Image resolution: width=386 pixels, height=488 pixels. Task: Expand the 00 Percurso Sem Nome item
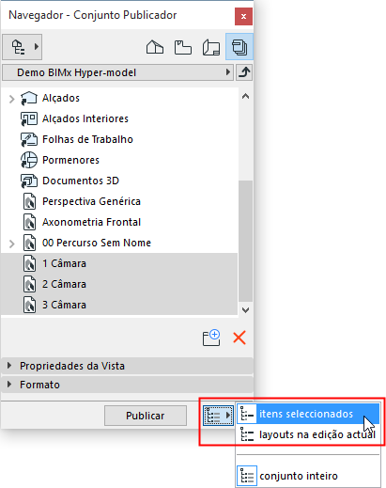12,244
